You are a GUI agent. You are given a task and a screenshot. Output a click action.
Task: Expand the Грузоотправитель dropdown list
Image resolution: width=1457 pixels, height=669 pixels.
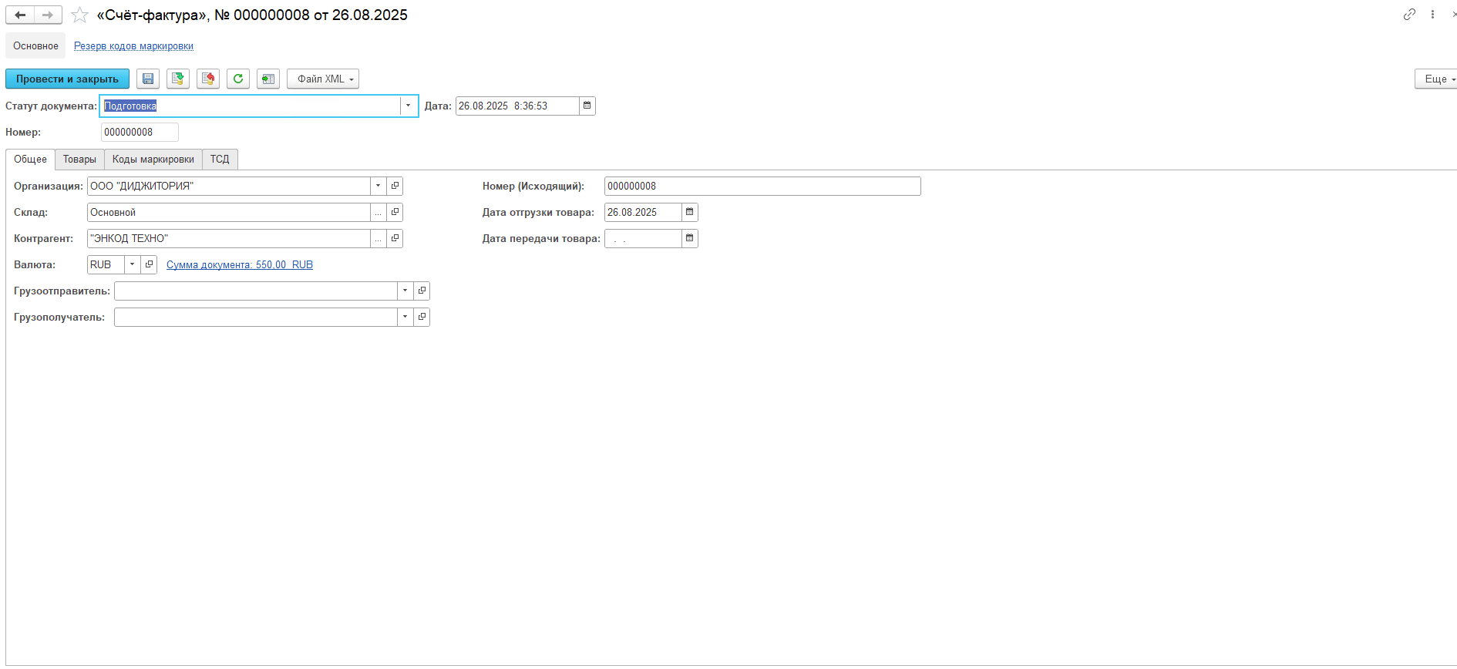click(x=405, y=291)
